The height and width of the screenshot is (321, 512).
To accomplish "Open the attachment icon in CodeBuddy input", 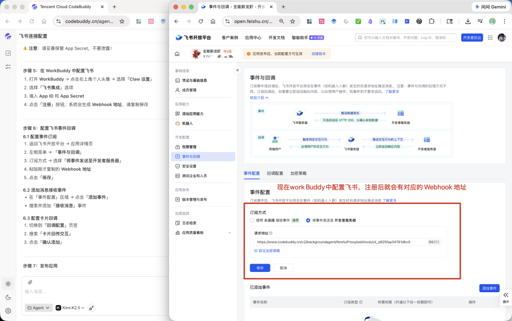I will 30,282.
